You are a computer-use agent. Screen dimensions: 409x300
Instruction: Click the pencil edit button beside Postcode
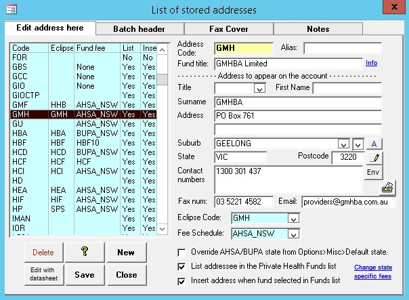pos(374,158)
